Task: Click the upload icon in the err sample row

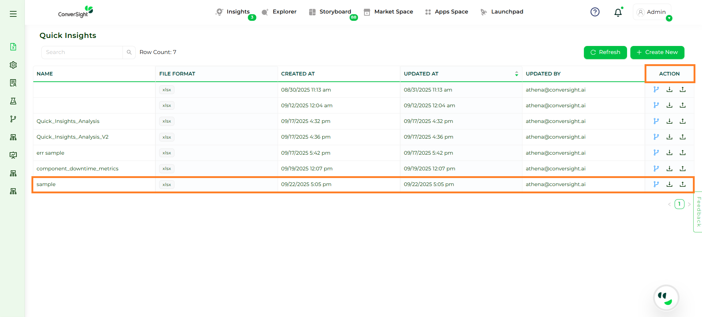Action: coord(683,153)
